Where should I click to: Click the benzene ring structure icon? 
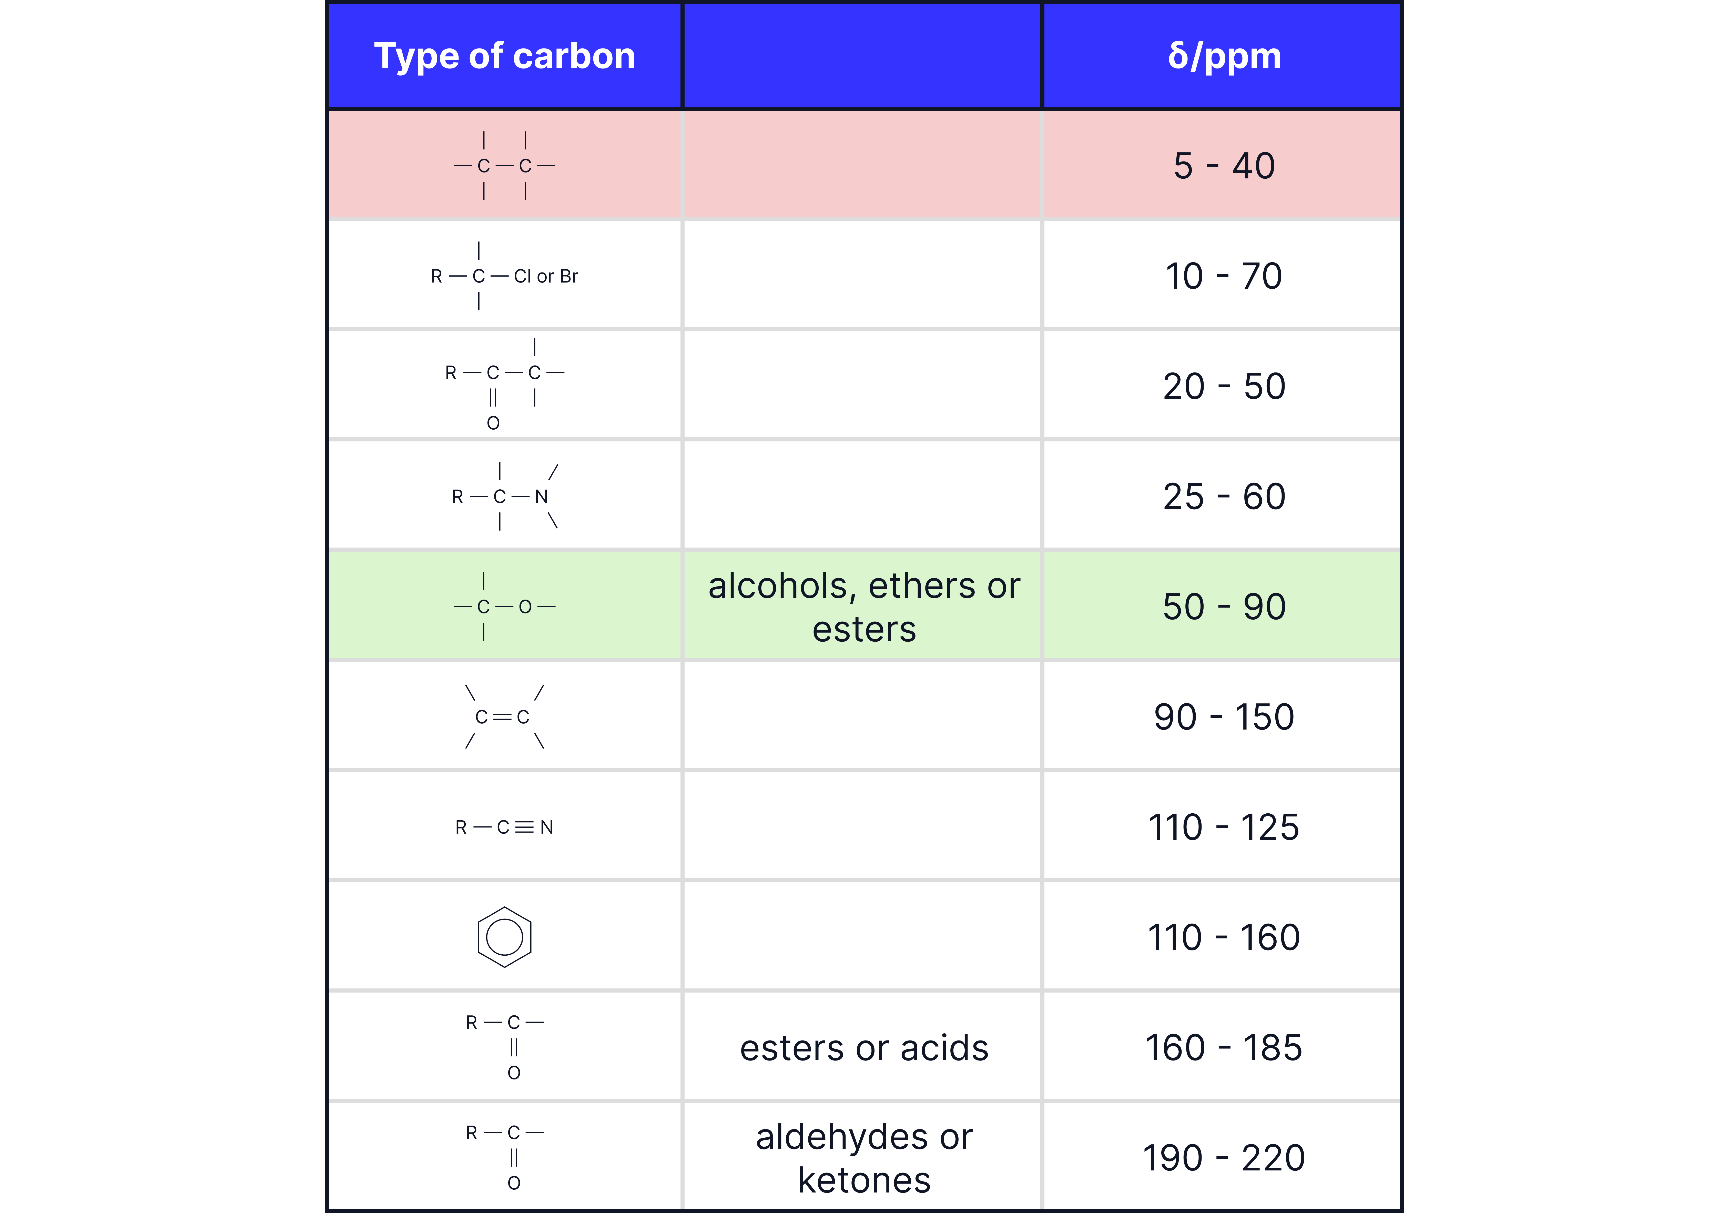[505, 937]
